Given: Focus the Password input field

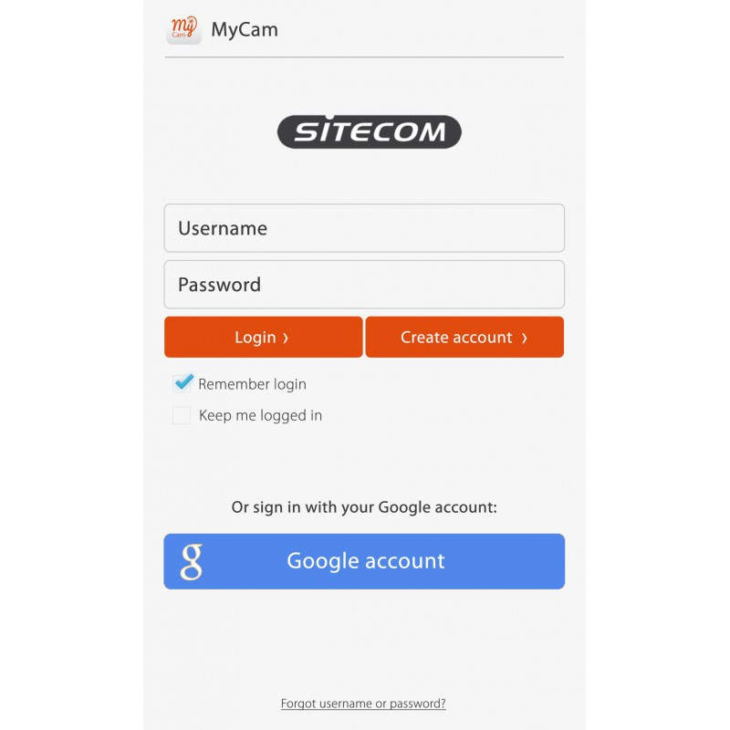Looking at the screenshot, I should click(364, 285).
